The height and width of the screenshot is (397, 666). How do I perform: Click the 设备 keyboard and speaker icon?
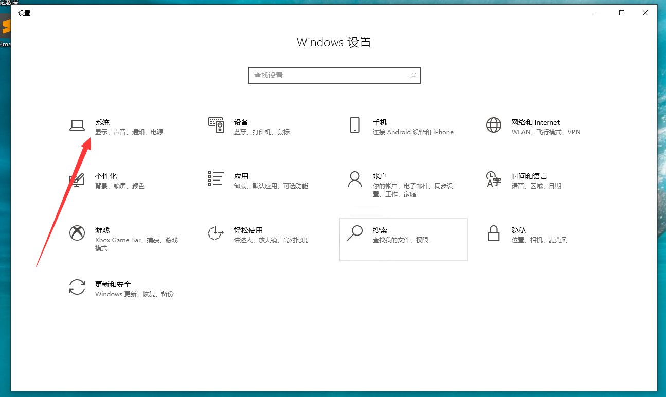click(216, 125)
